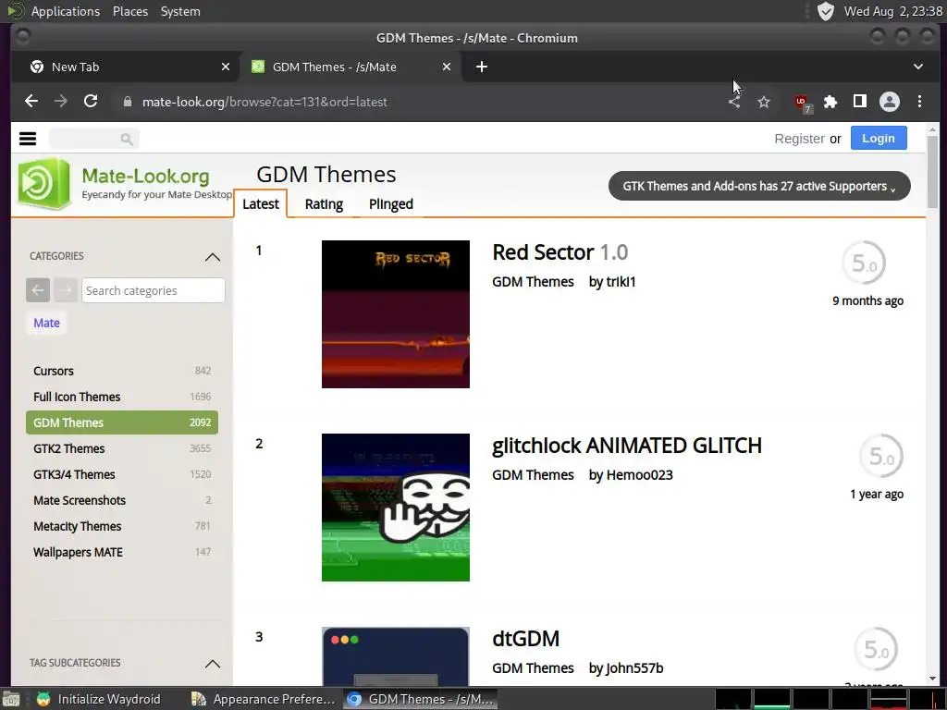The image size is (947, 710).
Task: Click the Login button
Action: 879,139
